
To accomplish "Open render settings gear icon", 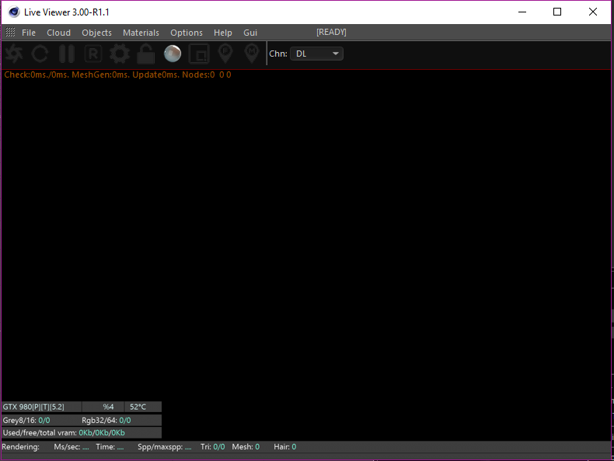I will point(120,54).
